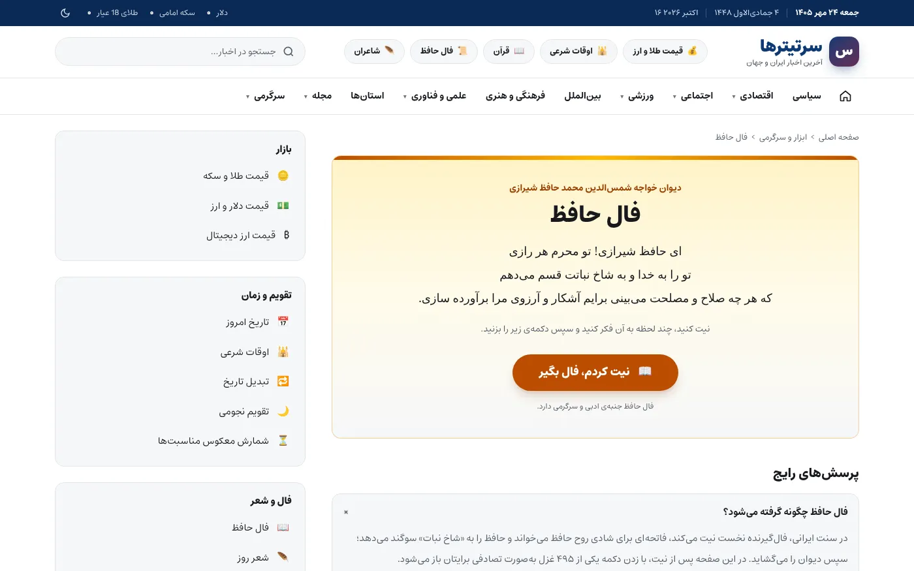This screenshot has width=914, height=571.
Task: Go to home via the house icon
Action: click(845, 96)
